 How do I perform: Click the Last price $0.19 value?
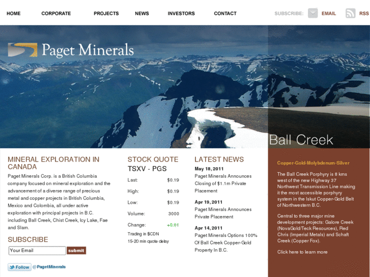pyautogui.click(x=173, y=180)
